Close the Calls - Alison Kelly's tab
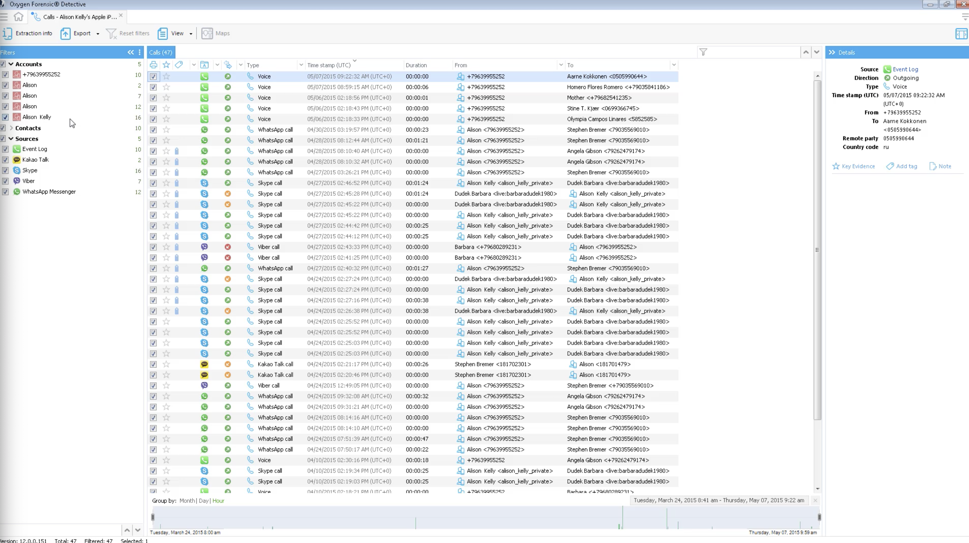969x543 pixels. 121,16
